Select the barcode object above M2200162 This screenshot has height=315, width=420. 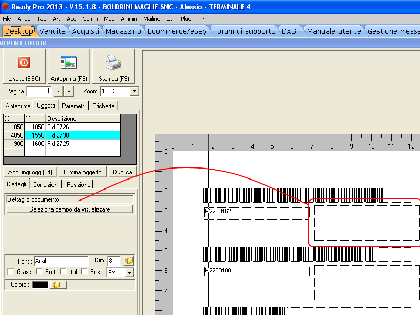point(307,195)
